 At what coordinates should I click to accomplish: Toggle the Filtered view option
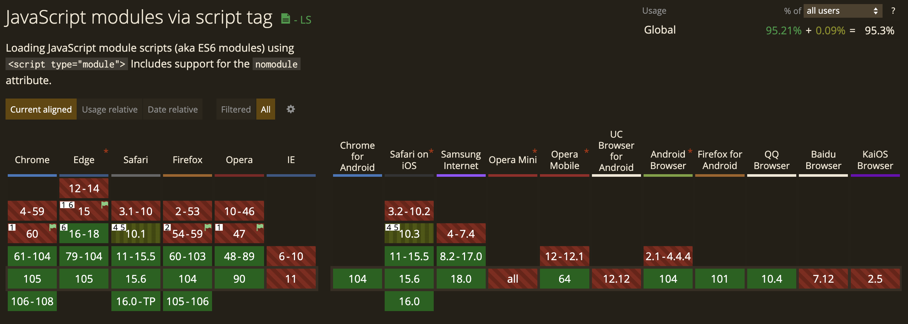tap(236, 109)
